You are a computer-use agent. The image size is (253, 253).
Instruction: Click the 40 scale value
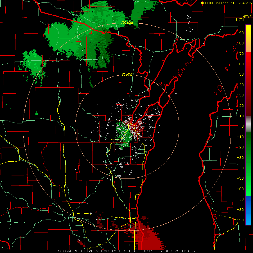(x=241, y=85)
